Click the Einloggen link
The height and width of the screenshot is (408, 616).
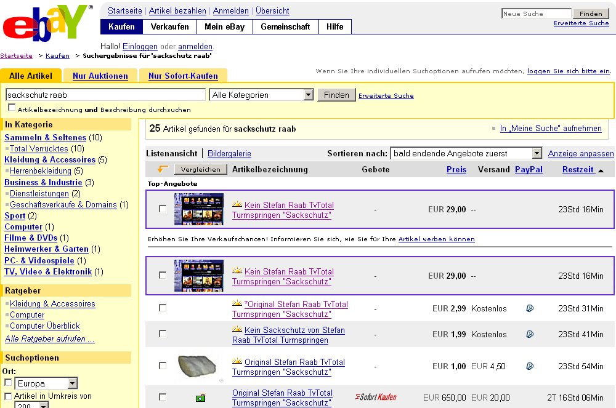[x=140, y=47]
